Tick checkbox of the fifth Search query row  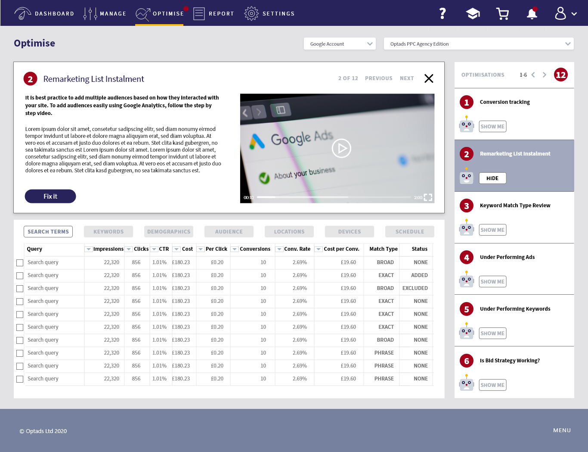(20, 315)
